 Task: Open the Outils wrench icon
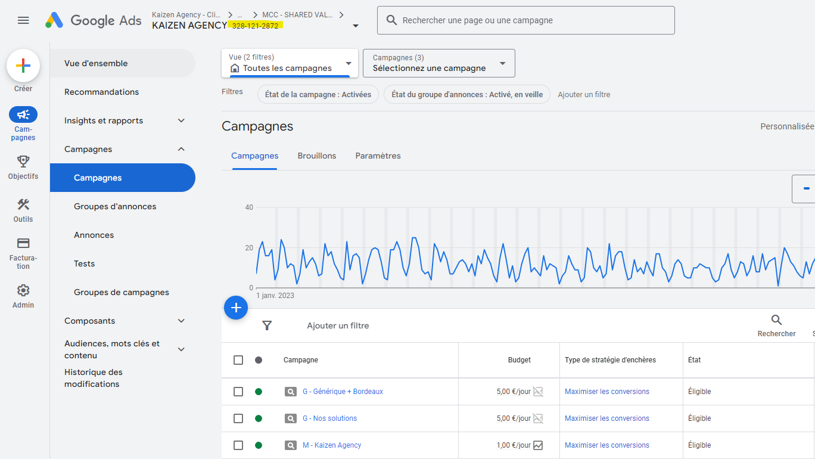[23, 204]
